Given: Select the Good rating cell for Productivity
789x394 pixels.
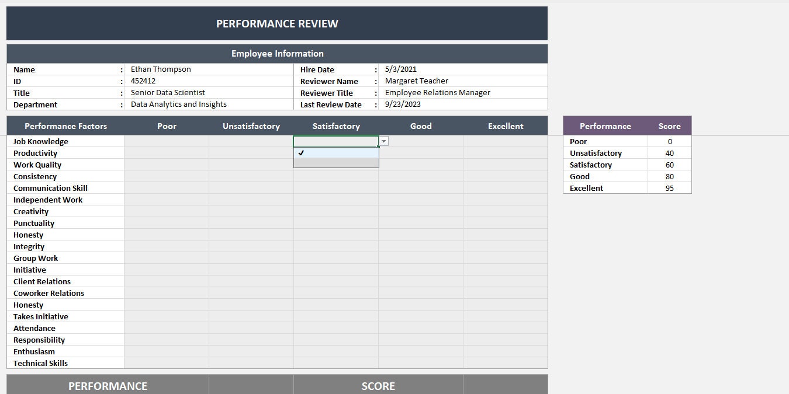Looking at the screenshot, I should [x=421, y=153].
